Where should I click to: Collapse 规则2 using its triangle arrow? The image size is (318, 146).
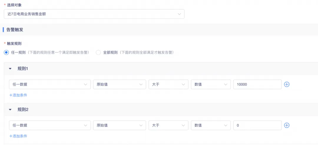pyautogui.click(x=10, y=110)
